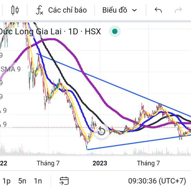This screenshot has width=191, height=191.
Task: Click the 2023 label on the time axis
Action: pyautogui.click(x=100, y=163)
